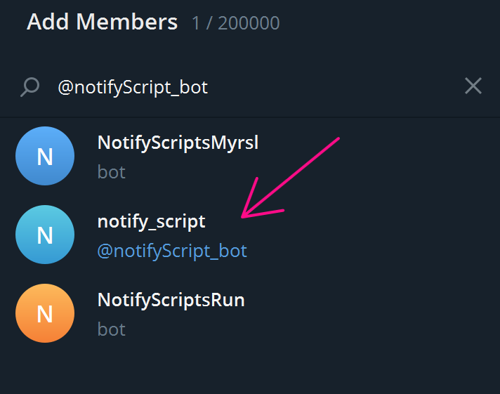Pick the NotifyScriptsRun name

pyautogui.click(x=171, y=300)
